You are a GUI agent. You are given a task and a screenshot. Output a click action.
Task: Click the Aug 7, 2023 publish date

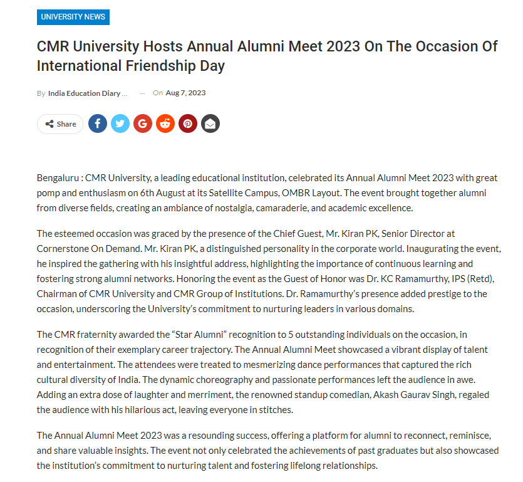click(x=185, y=93)
